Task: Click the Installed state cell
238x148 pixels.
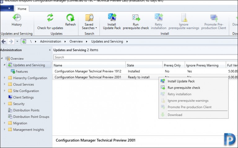Action: (134, 71)
